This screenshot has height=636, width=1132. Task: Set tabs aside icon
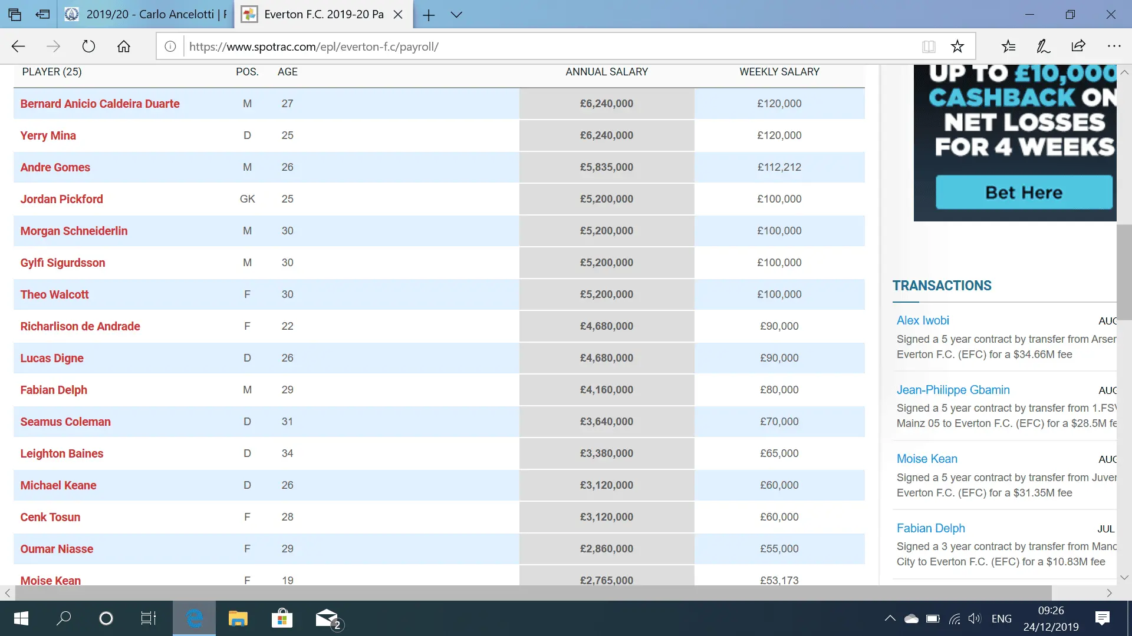42,14
